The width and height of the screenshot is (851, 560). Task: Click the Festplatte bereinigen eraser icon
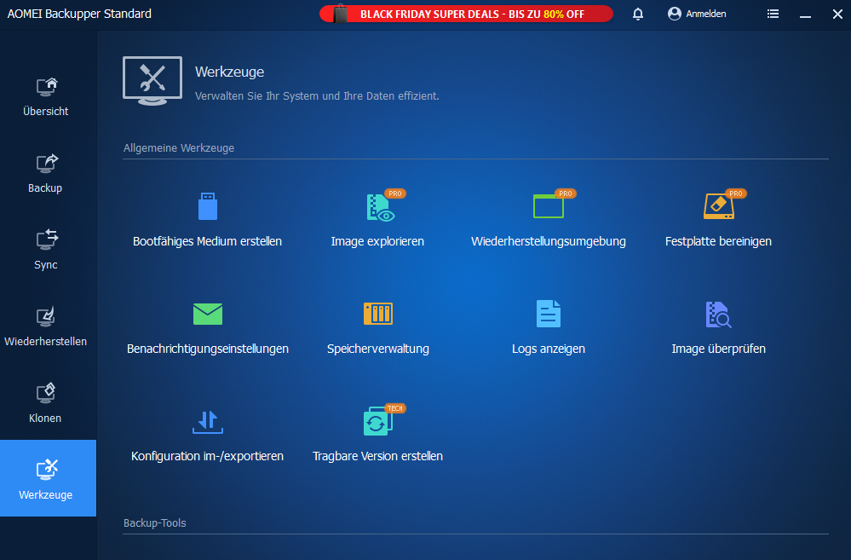[x=719, y=206]
